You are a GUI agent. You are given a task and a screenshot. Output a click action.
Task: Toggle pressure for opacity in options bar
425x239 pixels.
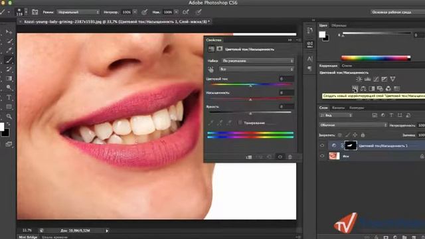(x=145, y=12)
